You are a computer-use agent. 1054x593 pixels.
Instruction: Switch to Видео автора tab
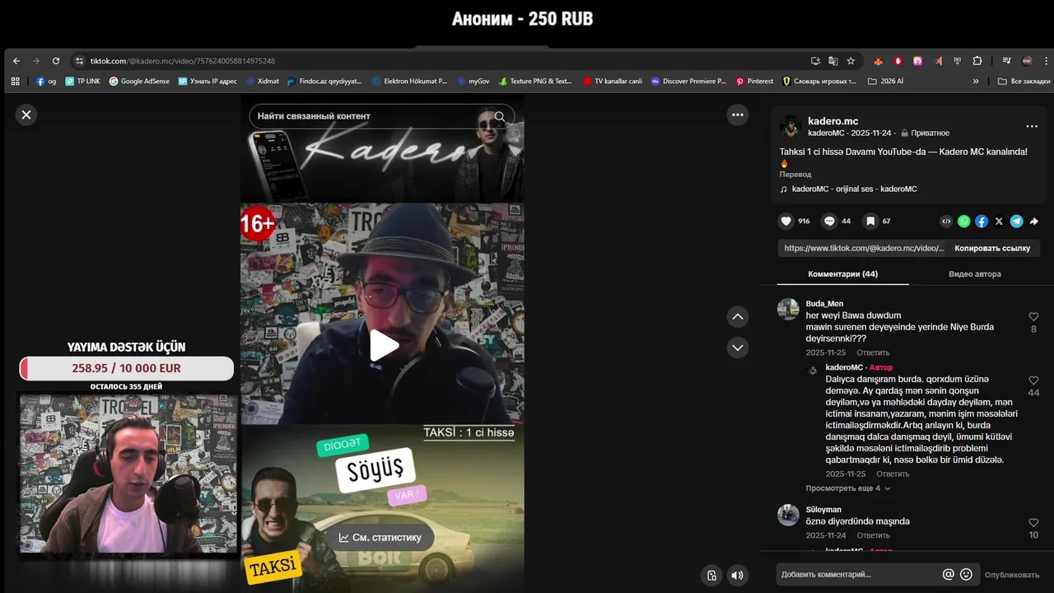pos(975,274)
